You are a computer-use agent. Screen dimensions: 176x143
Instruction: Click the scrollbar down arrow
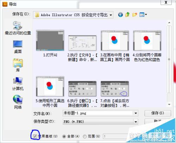(x=169, y=104)
